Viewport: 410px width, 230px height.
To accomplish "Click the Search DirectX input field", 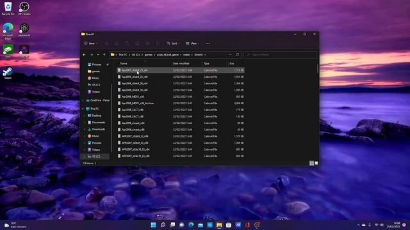I will coord(280,55).
